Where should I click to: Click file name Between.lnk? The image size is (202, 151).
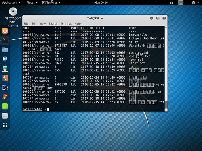tap(139, 35)
